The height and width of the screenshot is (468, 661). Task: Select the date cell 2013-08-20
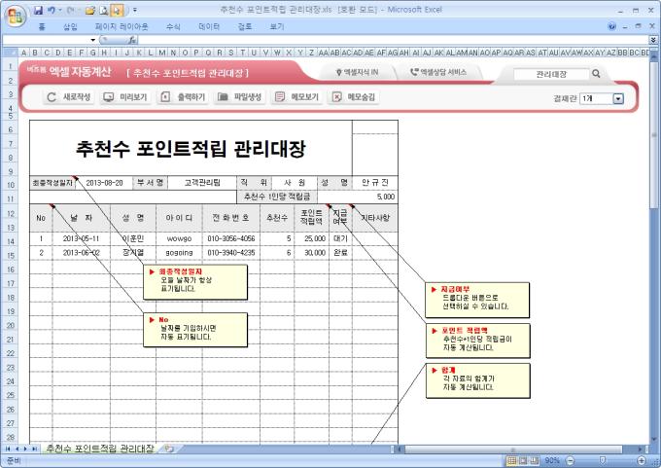coord(104,183)
